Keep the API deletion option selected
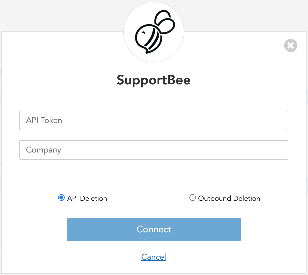This screenshot has height=275, width=308. [x=61, y=197]
